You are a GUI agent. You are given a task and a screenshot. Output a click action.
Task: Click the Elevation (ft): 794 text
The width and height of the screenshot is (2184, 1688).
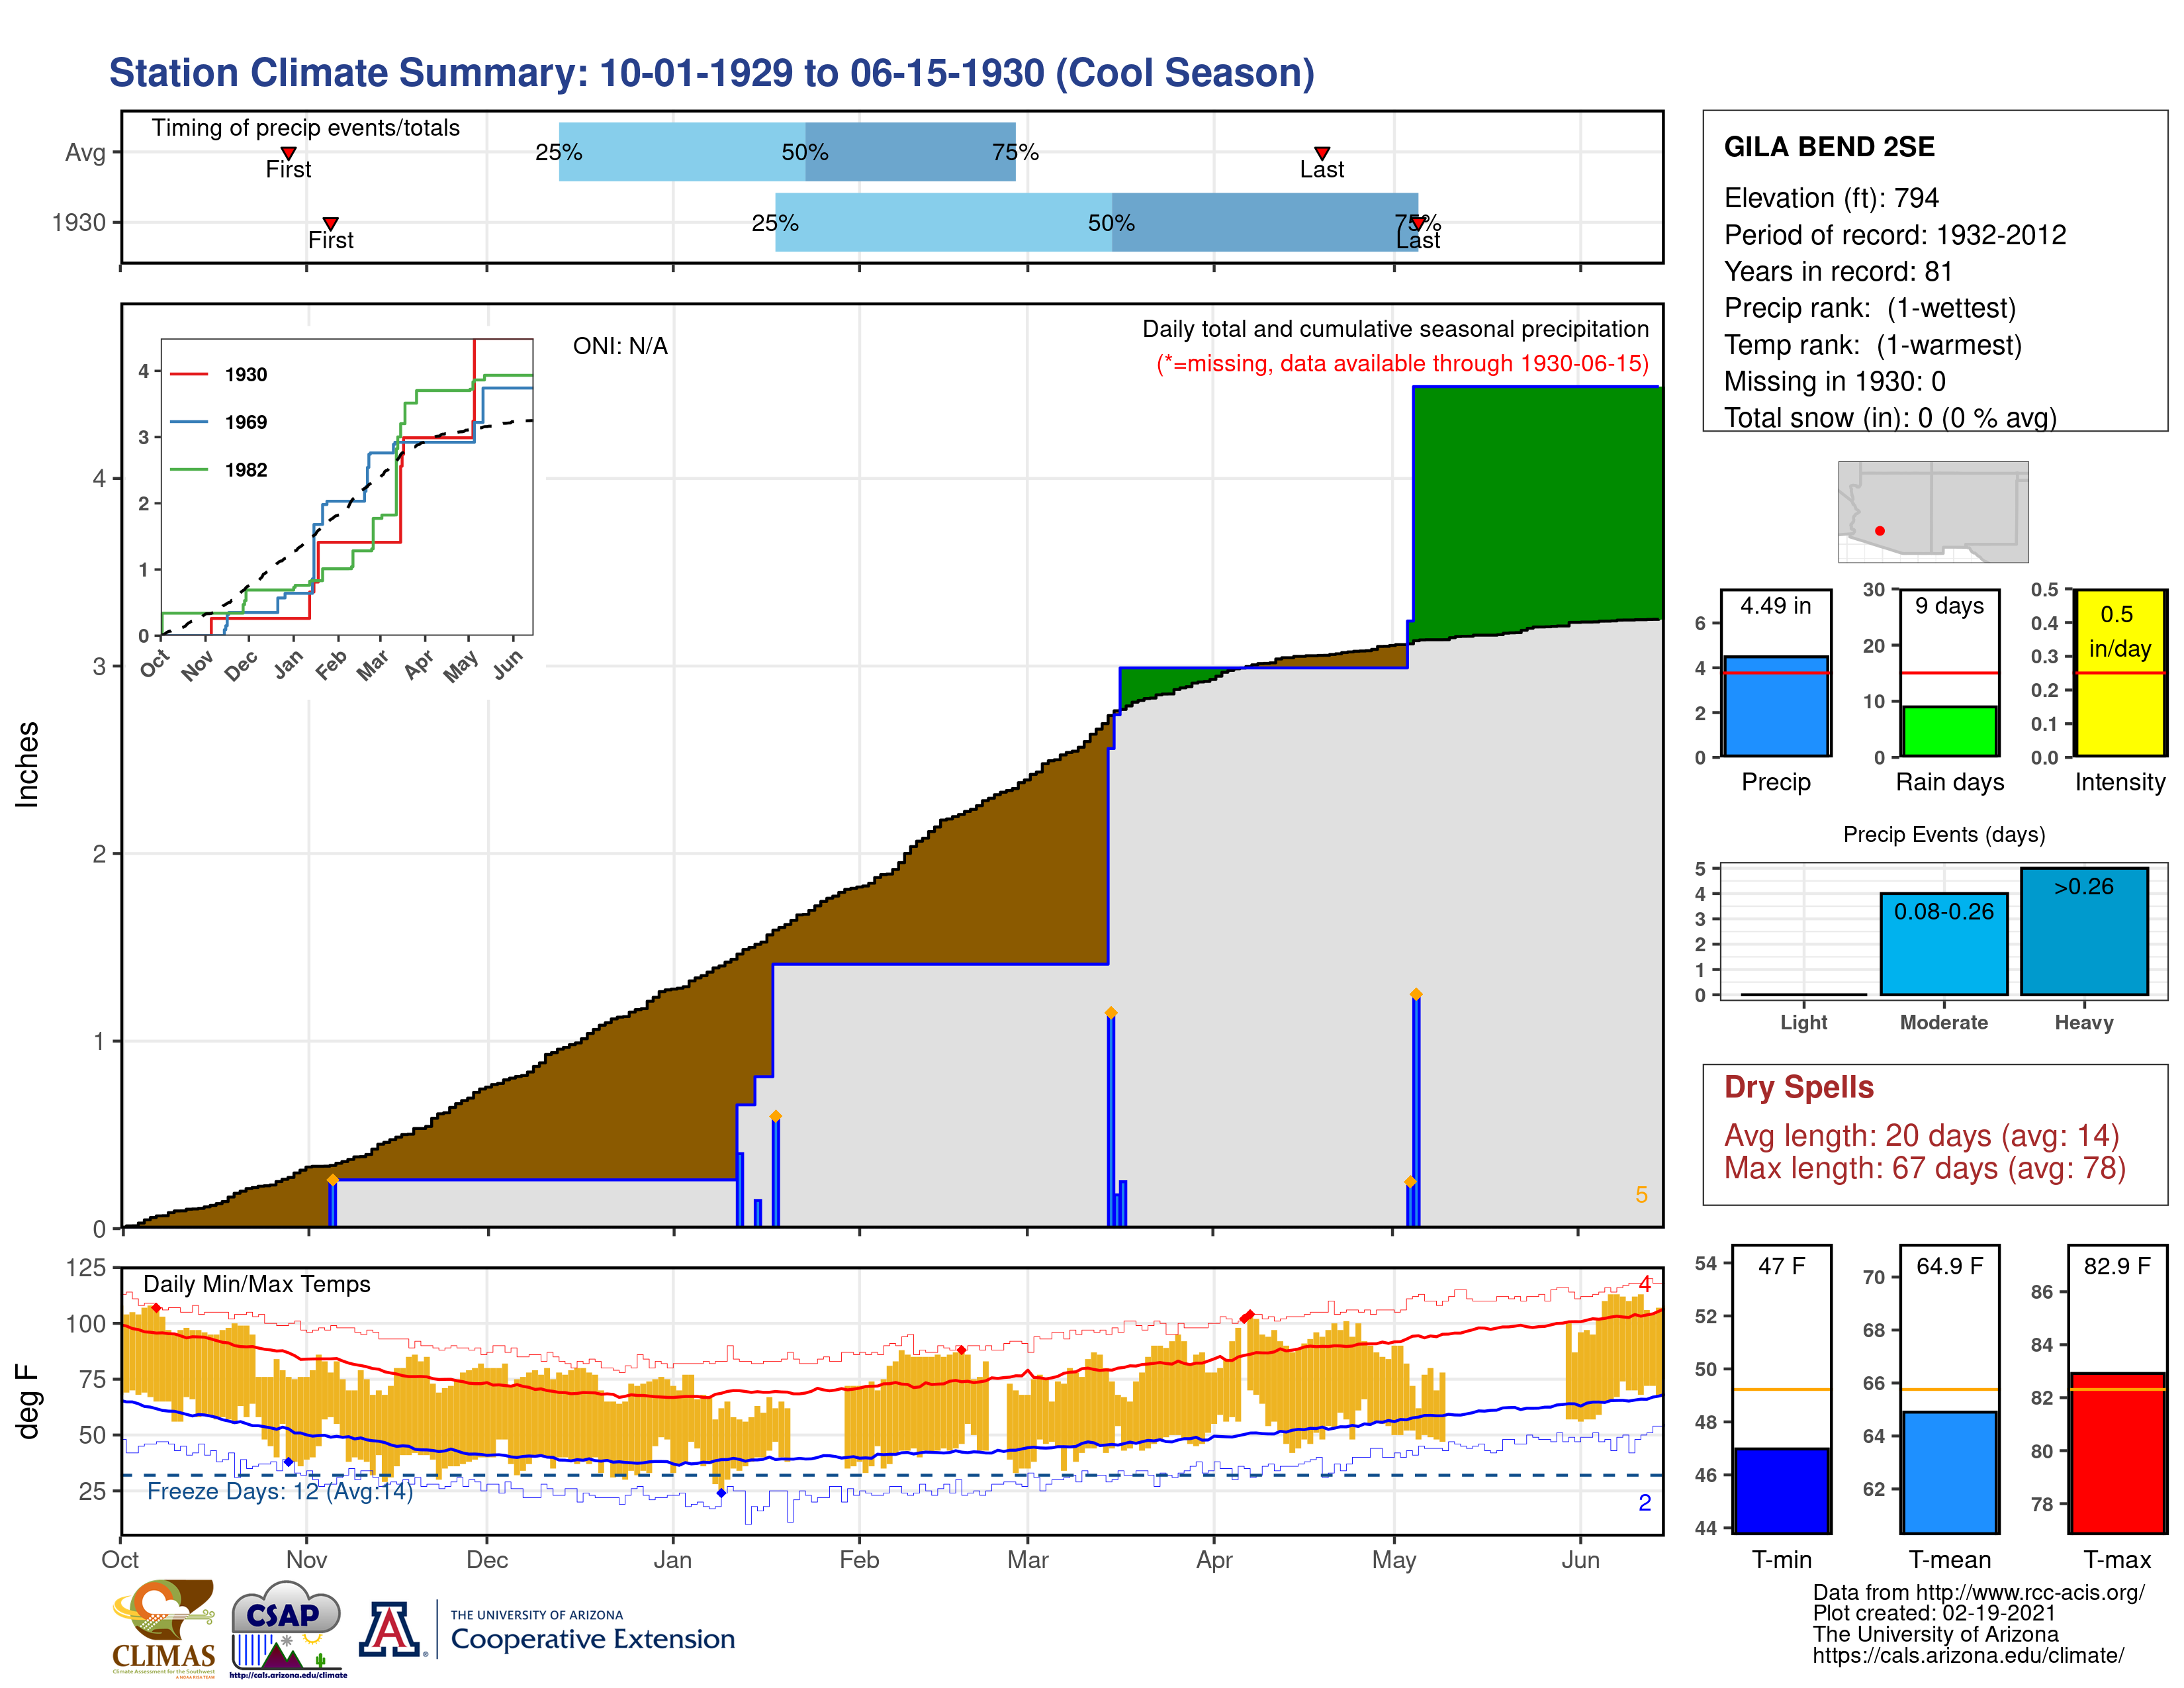point(1831,198)
